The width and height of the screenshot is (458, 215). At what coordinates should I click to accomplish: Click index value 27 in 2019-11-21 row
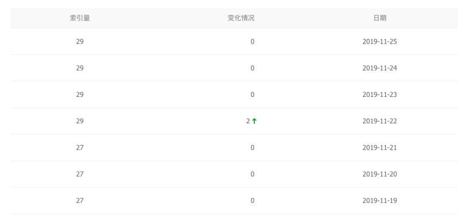click(x=80, y=147)
